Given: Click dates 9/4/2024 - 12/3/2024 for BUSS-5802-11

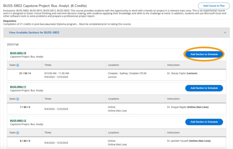Looking at the screenshot, I should (x=56, y=109).
